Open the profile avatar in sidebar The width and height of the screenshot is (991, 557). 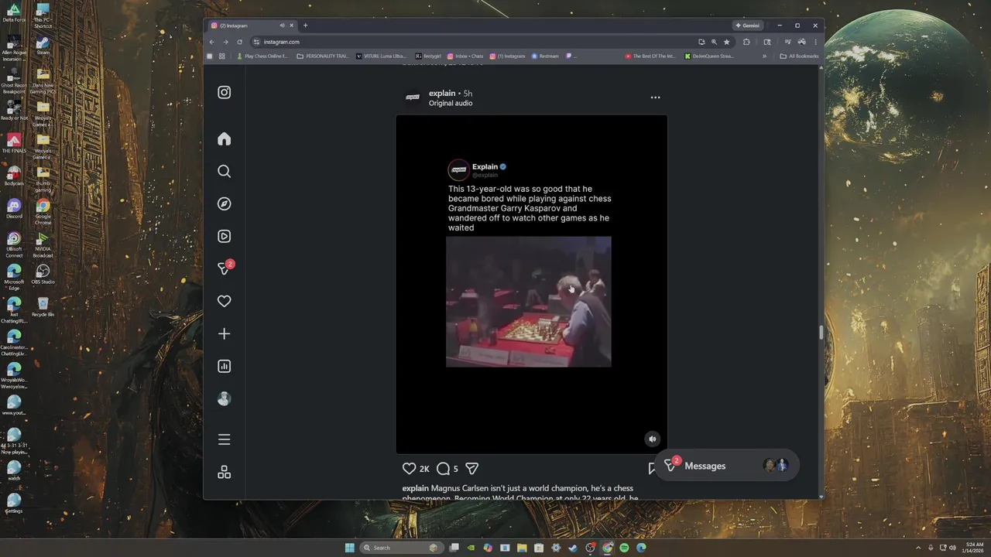coord(224,399)
